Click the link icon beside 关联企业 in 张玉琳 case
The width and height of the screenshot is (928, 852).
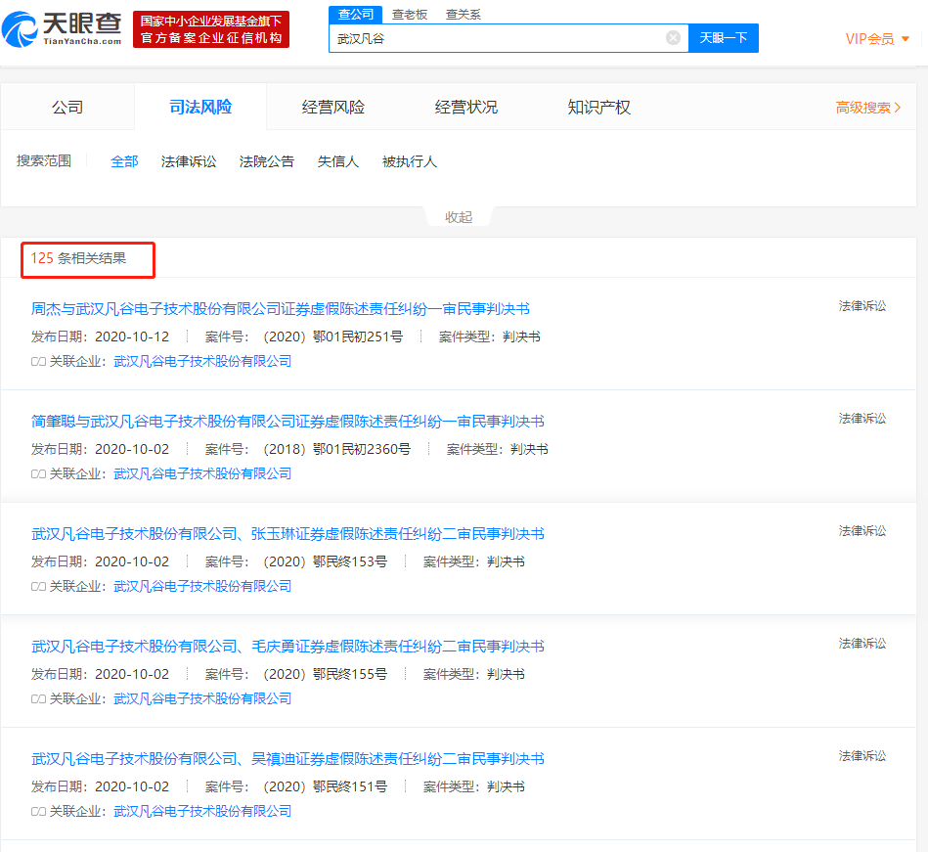(38, 587)
